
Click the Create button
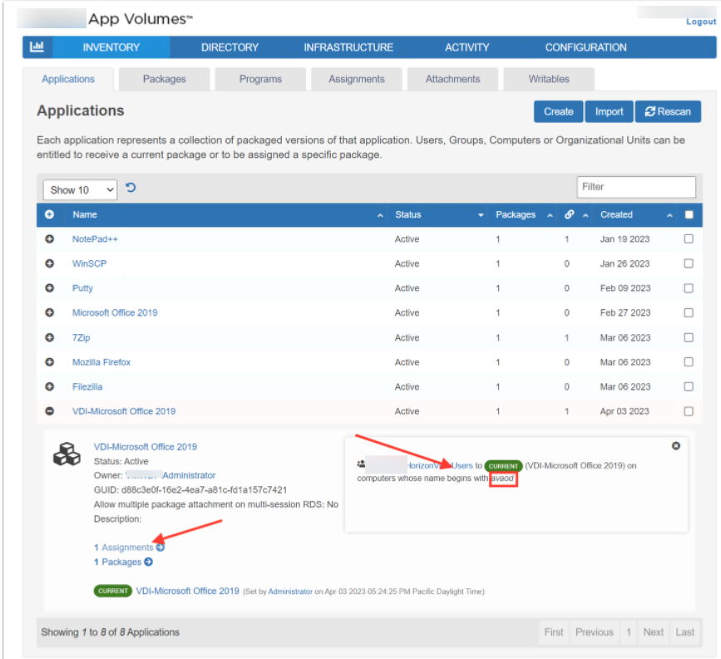click(558, 111)
